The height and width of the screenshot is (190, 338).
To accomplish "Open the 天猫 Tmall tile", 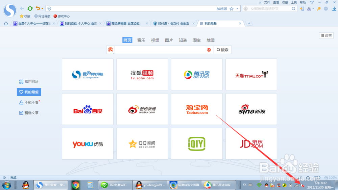I will click(251, 75).
